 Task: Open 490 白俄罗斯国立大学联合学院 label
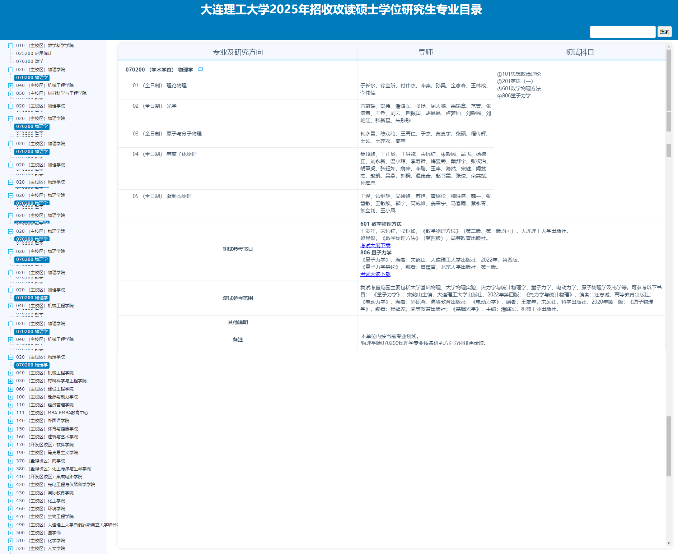(67, 525)
